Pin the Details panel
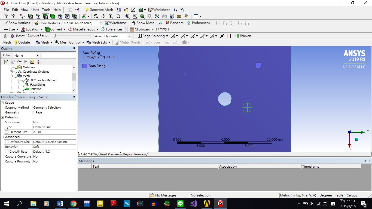 coord(74,97)
